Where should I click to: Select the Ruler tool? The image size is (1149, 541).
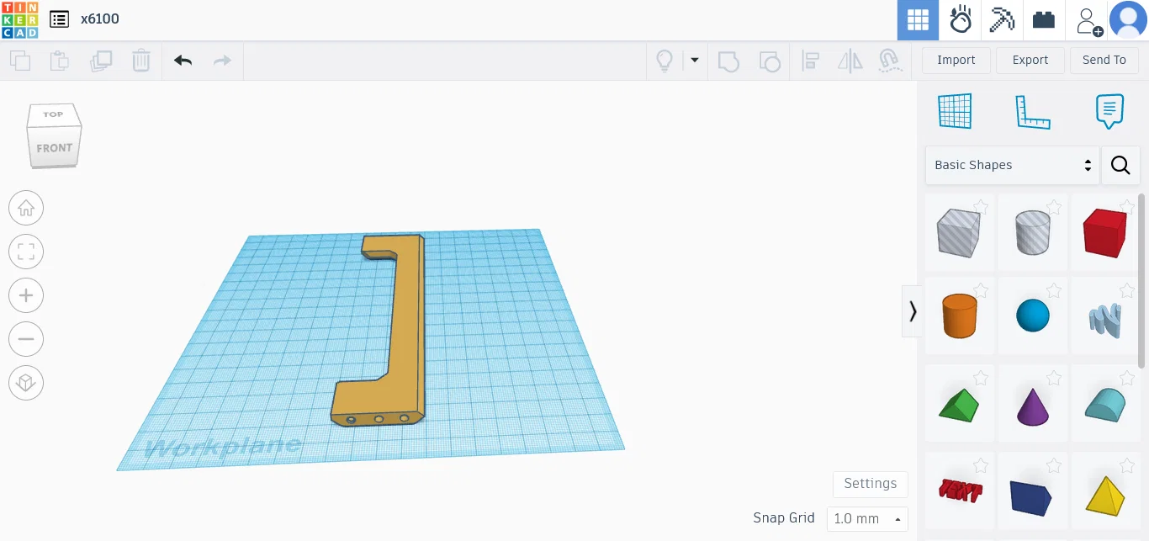[1033, 111]
